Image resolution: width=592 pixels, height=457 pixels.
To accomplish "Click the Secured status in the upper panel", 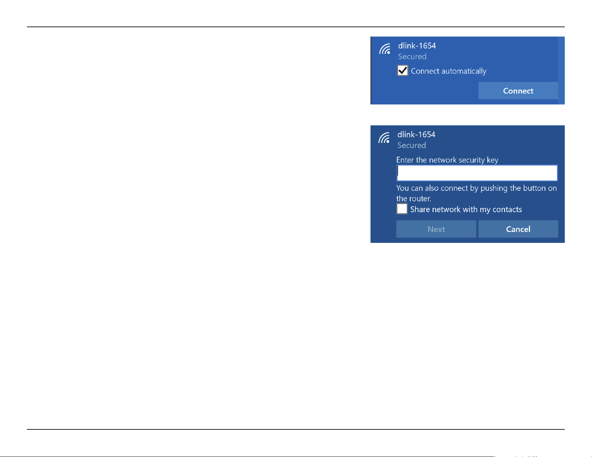I will click(412, 57).
